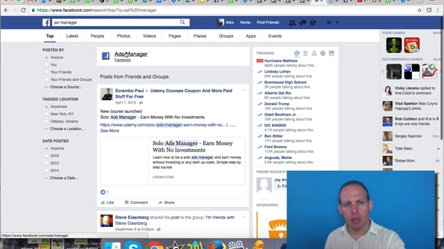Click Scrembo Paul's profile picture
444x249 pixels.
pyautogui.click(x=106, y=94)
